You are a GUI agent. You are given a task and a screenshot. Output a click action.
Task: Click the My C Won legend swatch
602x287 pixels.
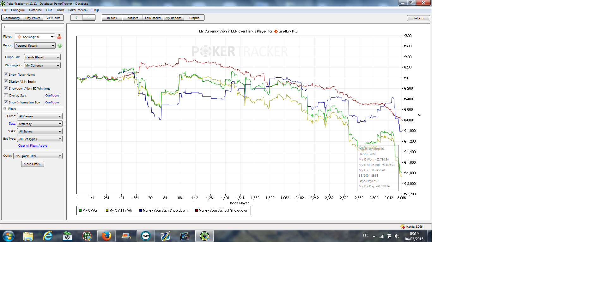[x=80, y=210]
